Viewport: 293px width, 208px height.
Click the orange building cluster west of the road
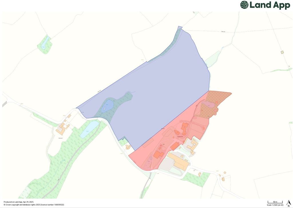coord(61,129)
